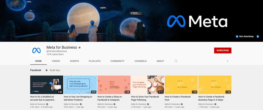Open the shop setup video thumbnail
263x110 pixels.
[x=114, y=85]
